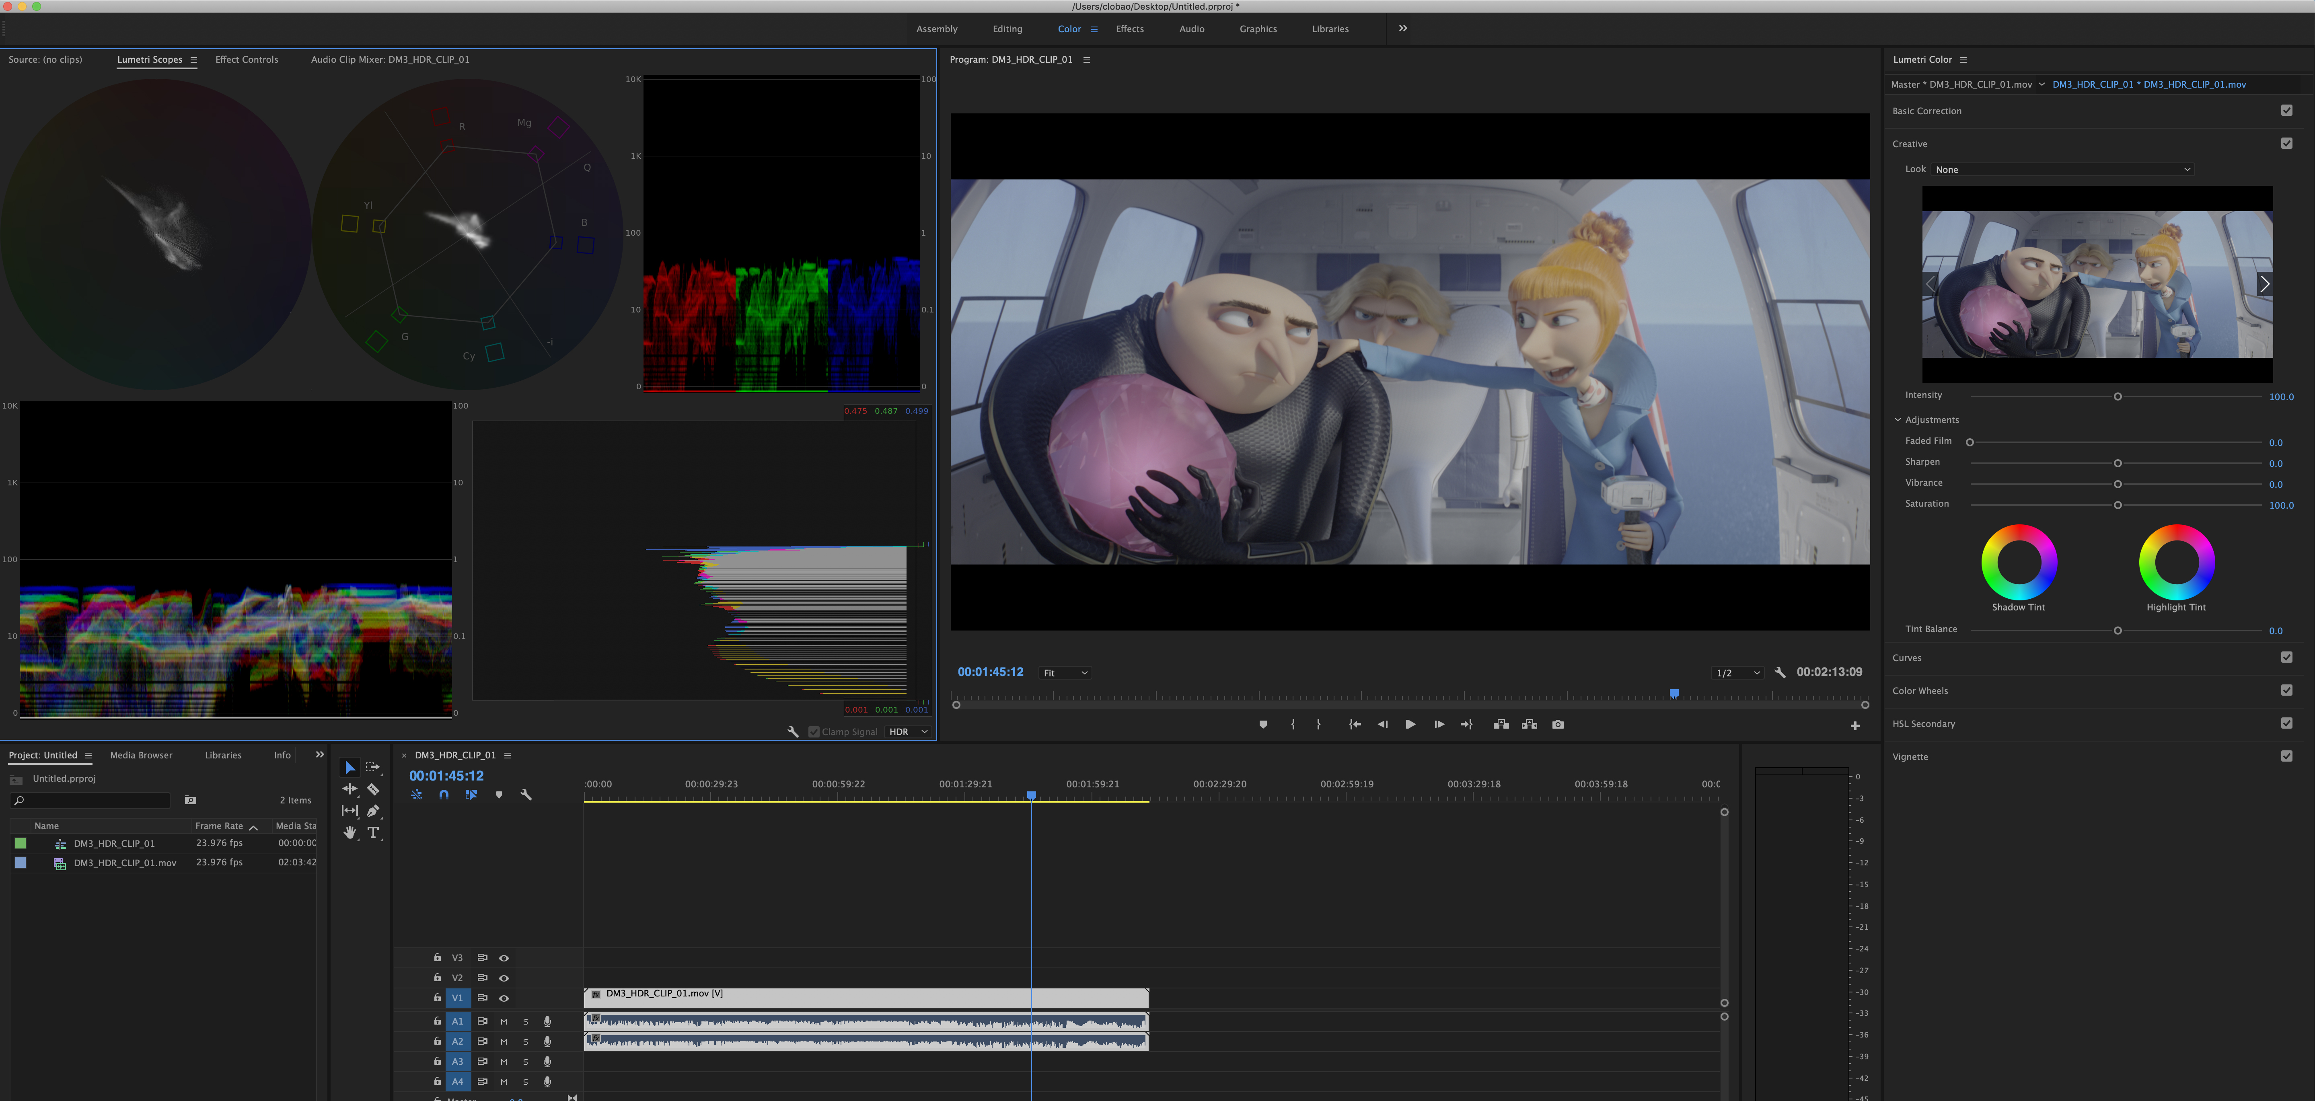Open Program monitor settings wrench
Viewport: 2315px width, 1101px height.
1780,672
